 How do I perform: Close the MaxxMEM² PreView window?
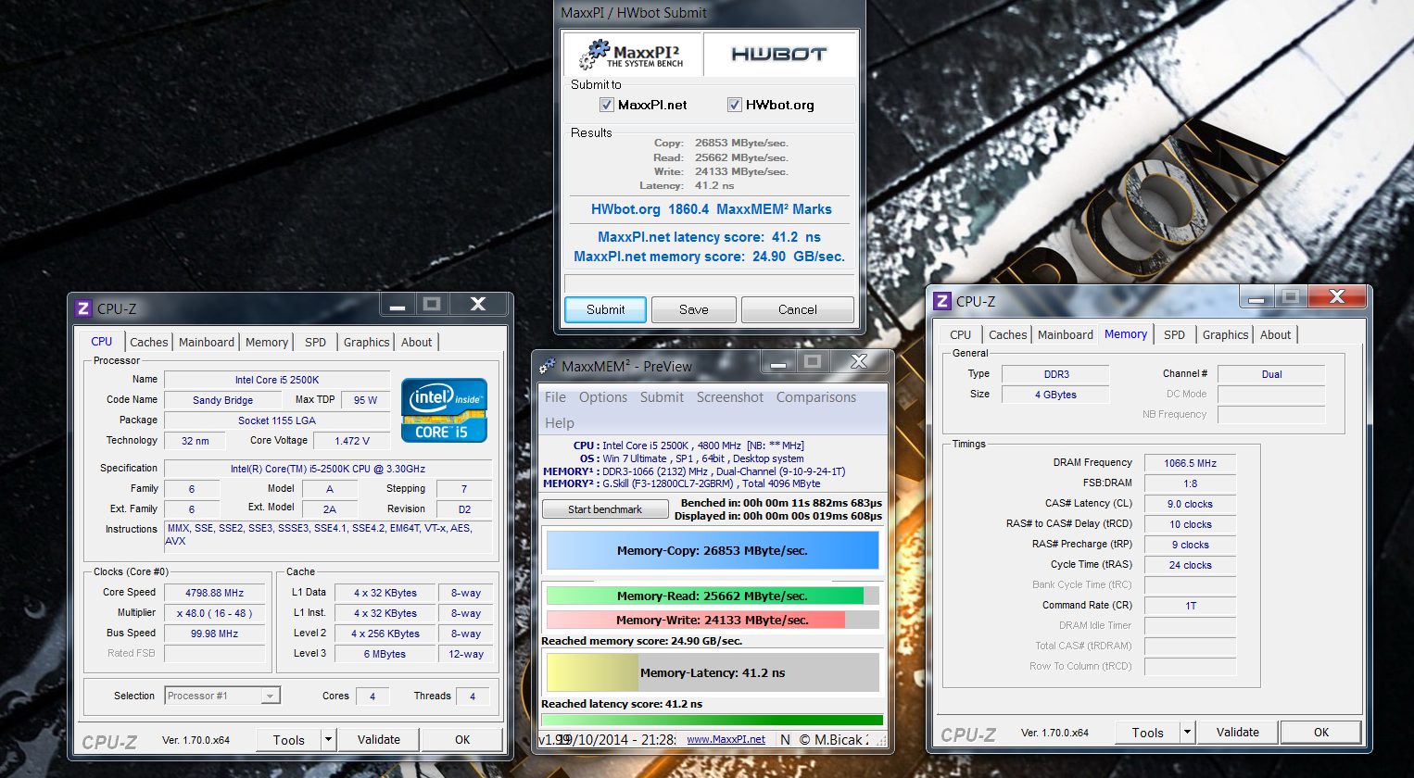coord(859,361)
